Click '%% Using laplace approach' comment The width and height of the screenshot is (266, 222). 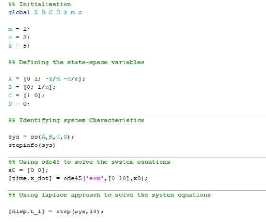point(110,195)
